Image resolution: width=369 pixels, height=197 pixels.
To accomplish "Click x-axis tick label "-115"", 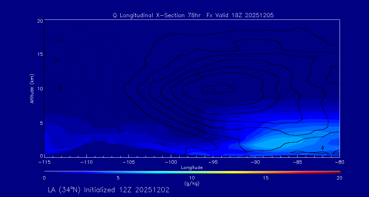I will click(x=44, y=162).
